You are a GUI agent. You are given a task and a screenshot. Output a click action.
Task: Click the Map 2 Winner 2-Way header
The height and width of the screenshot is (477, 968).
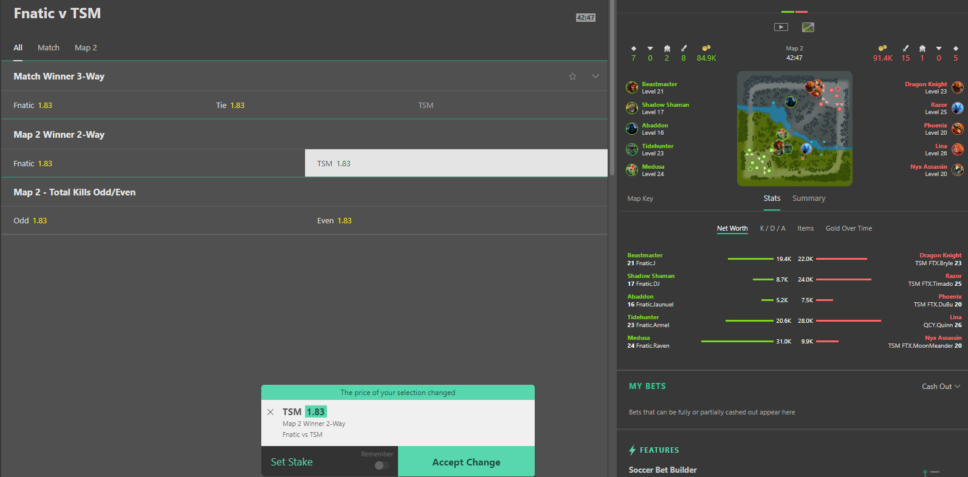[304, 135]
